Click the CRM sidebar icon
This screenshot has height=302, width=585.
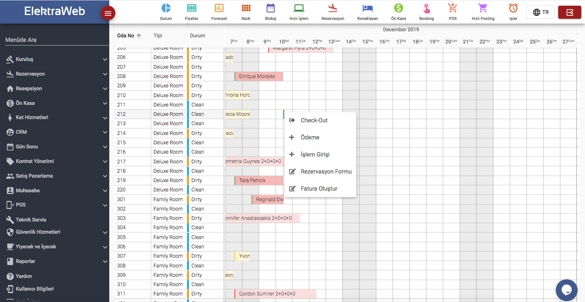click(x=10, y=132)
